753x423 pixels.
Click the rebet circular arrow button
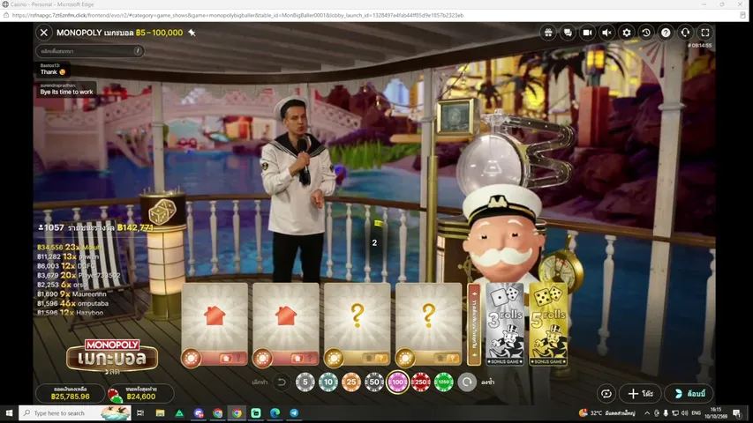[467, 382]
